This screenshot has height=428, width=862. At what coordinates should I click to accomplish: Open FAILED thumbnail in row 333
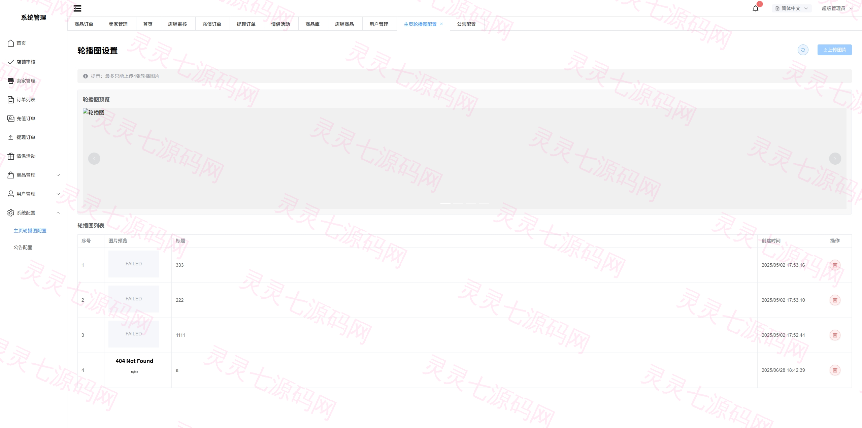coord(134,264)
